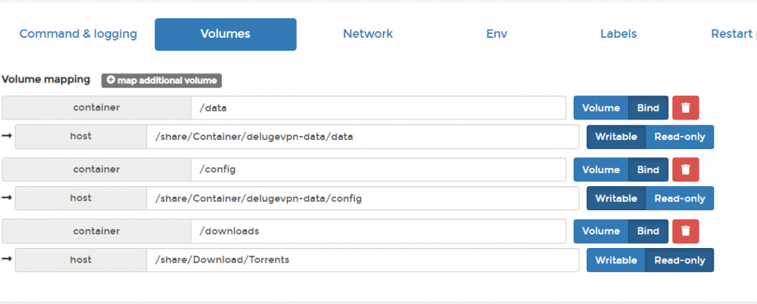Click the container label beside /config
Viewport: 757px width, 304px height.
tap(97, 169)
